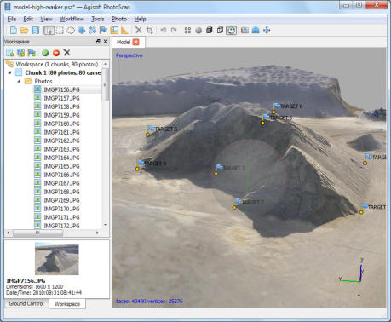
Task: Click the Crop Selection icon
Action: point(150,30)
